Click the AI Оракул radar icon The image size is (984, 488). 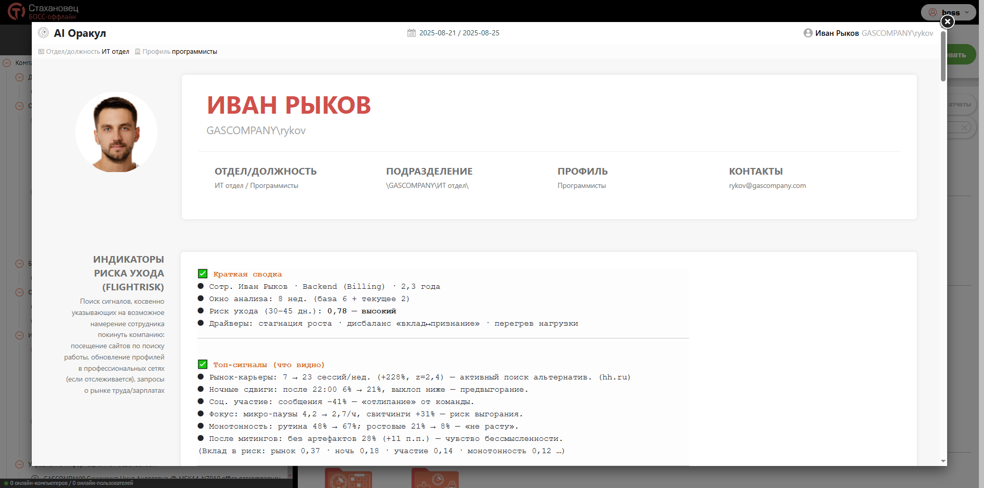(44, 33)
